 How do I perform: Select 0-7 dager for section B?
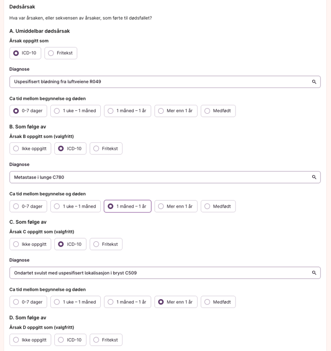point(28,207)
